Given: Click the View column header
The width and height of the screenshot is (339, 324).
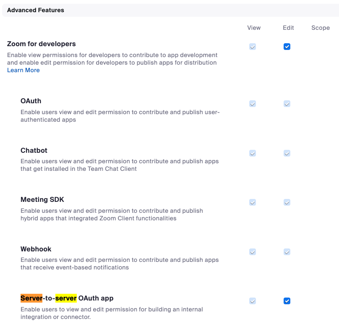Looking at the screenshot, I should point(254,28).
